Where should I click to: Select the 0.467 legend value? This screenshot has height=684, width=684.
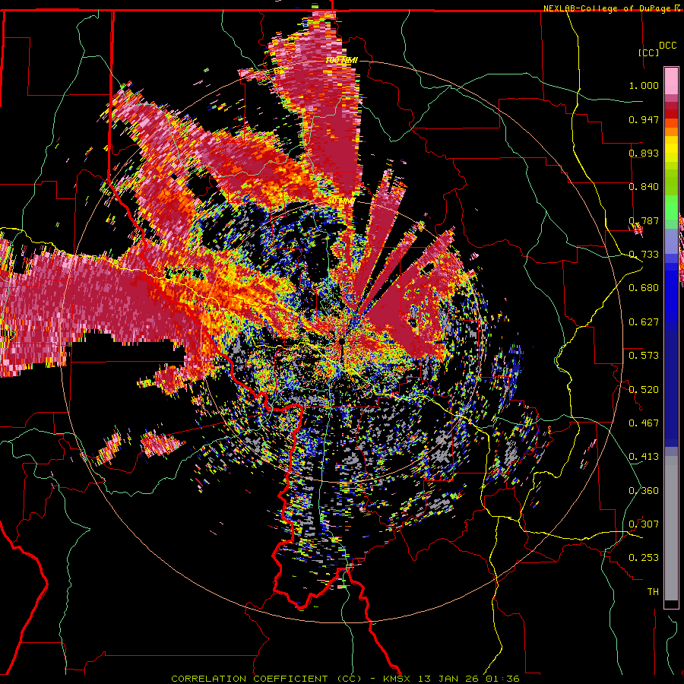point(644,423)
